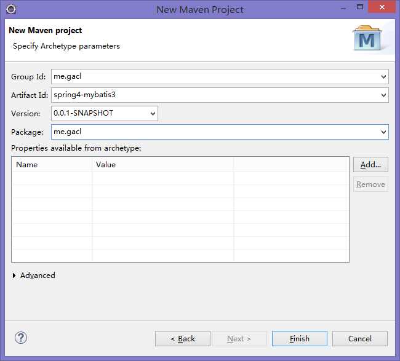
Task: Click the Remove property button
Action: [370, 184]
